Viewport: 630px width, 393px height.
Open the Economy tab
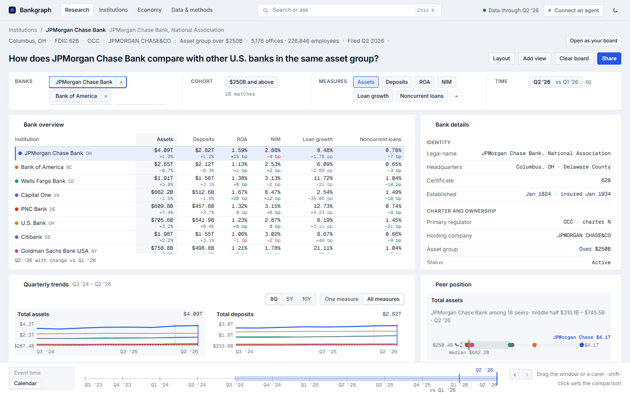[150, 10]
